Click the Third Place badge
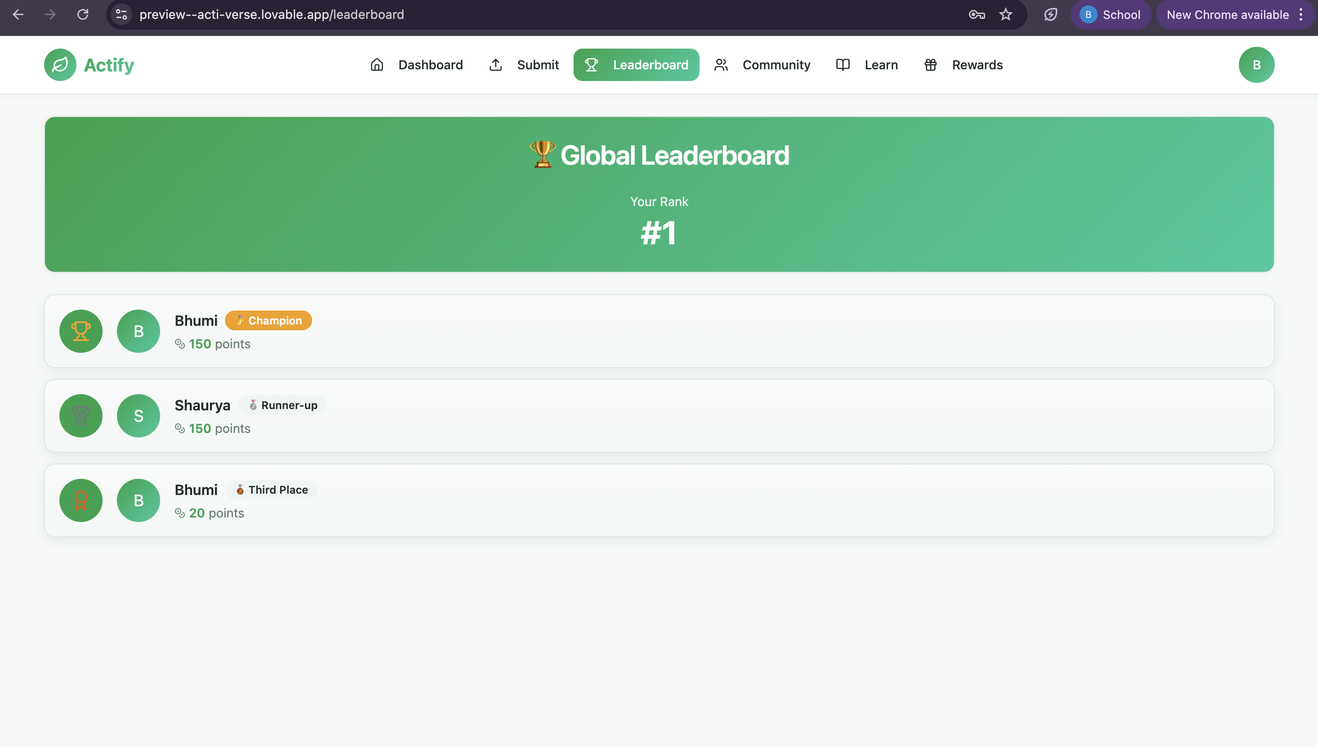1318x747 pixels. (x=271, y=490)
